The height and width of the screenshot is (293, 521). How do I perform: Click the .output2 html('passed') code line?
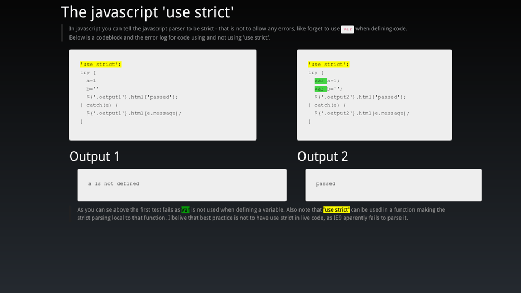(360, 97)
